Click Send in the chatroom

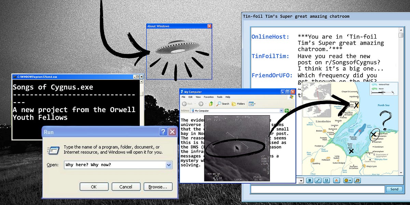[394, 189]
